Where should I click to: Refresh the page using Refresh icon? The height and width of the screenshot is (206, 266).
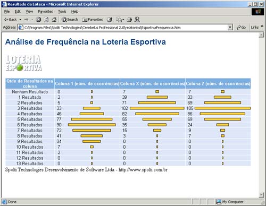coord(46,20)
